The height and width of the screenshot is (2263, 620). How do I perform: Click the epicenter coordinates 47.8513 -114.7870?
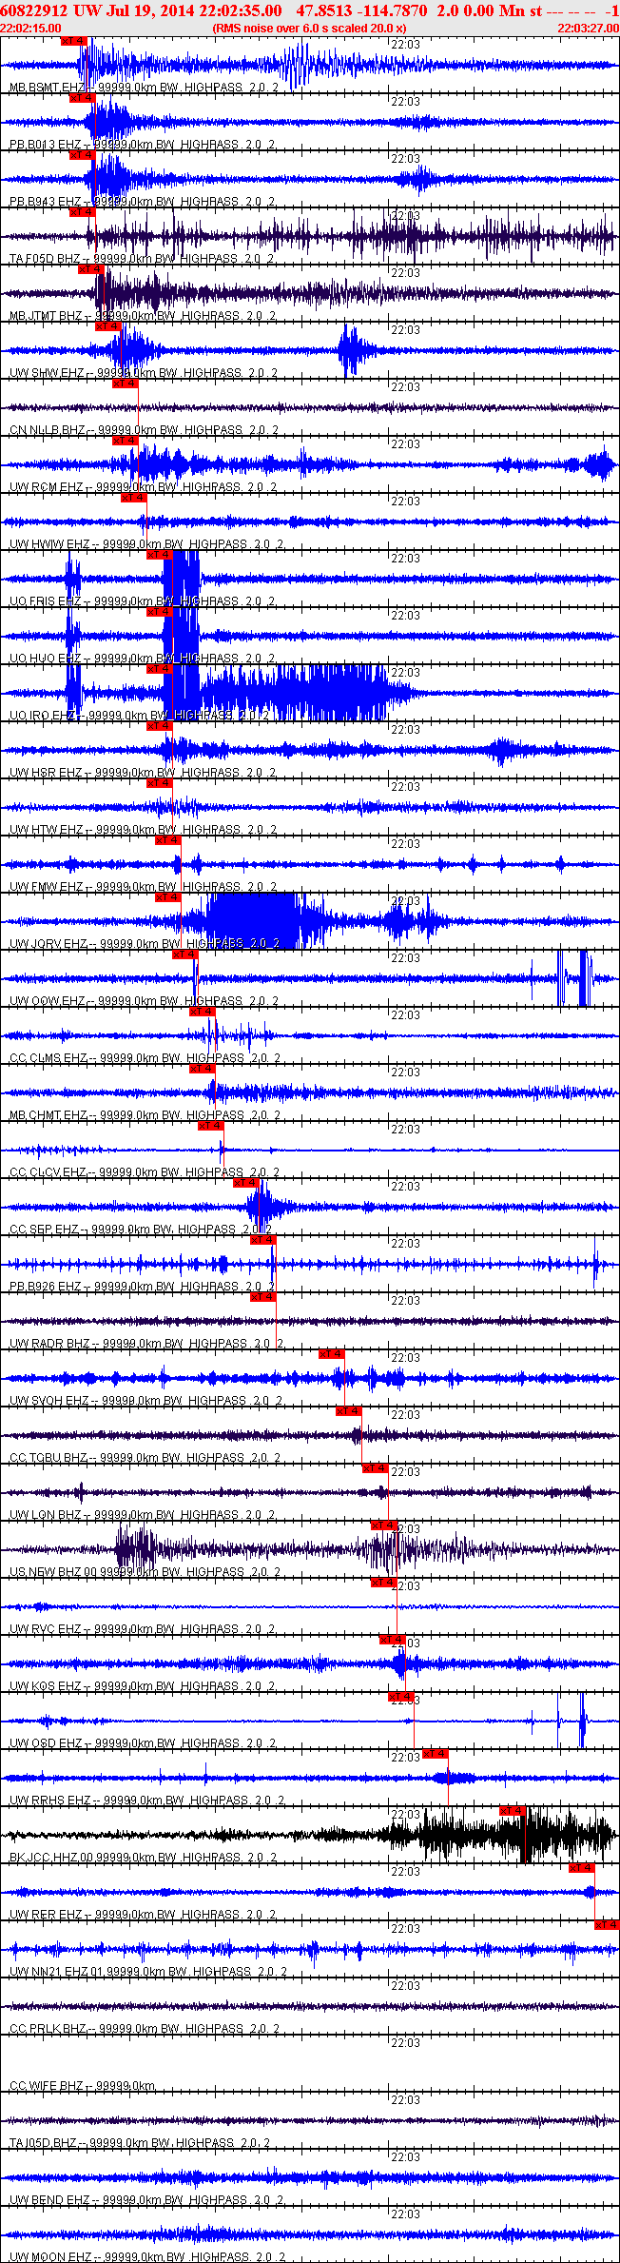(x=360, y=10)
